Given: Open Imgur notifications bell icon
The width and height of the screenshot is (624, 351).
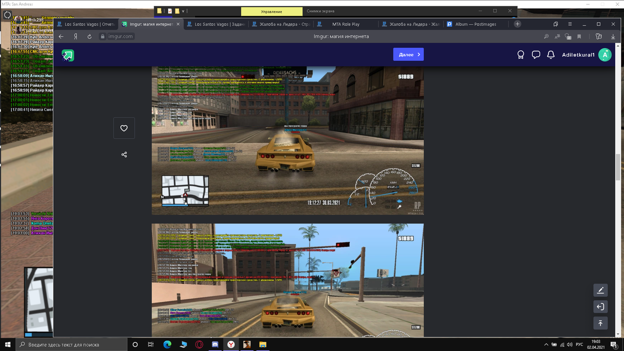Looking at the screenshot, I should tap(551, 55).
